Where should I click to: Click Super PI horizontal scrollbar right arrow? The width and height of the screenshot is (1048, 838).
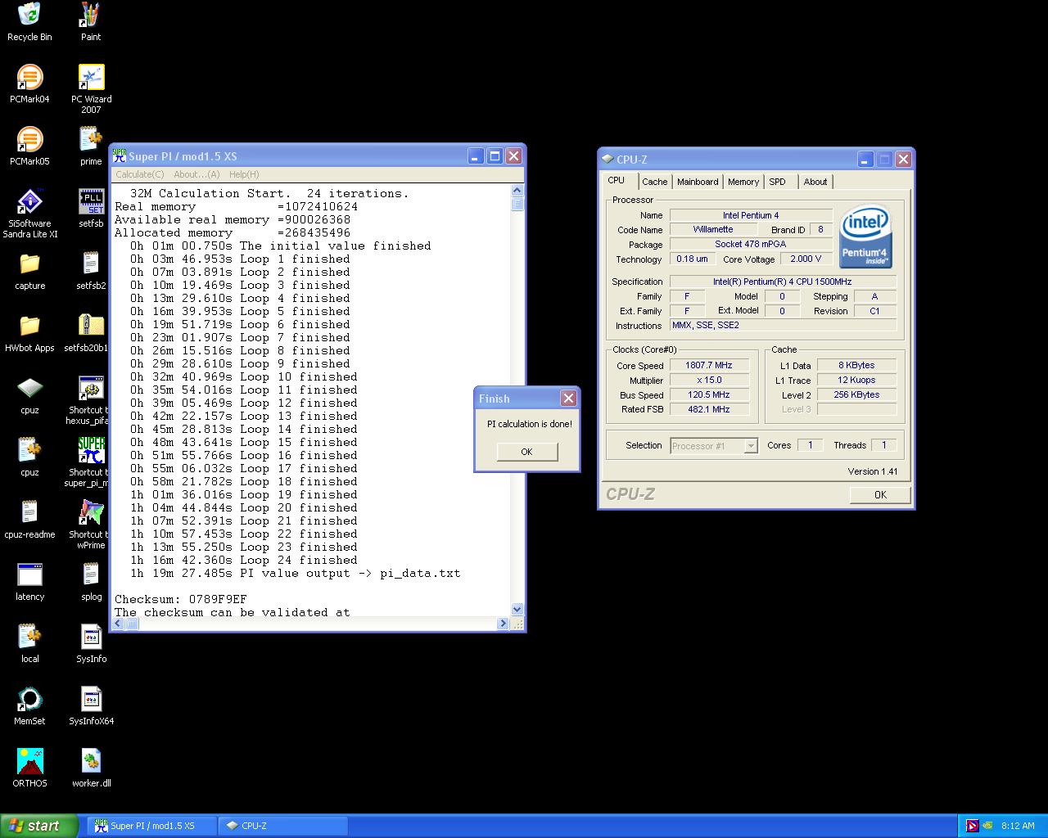coord(503,624)
